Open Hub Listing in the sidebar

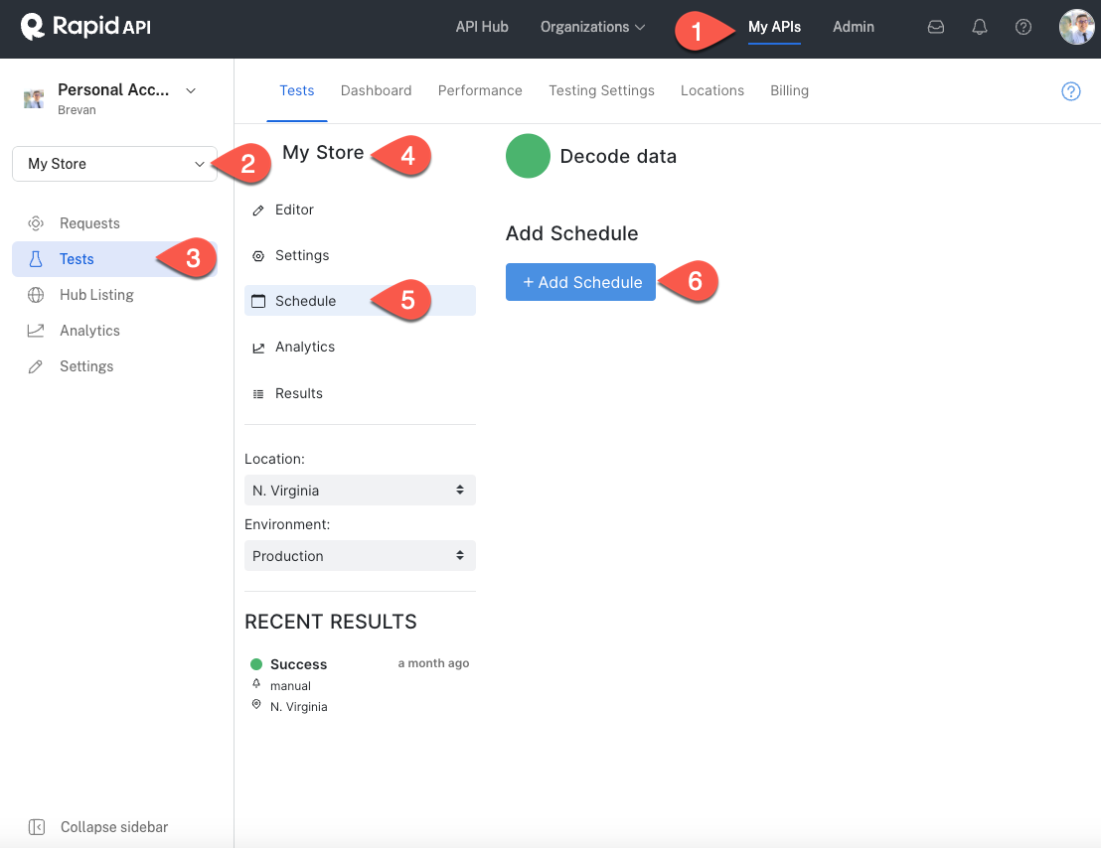point(114,295)
